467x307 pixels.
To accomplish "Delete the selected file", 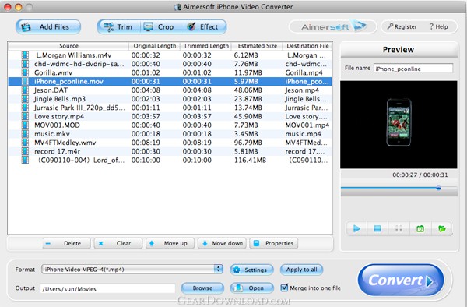I will coord(66,243).
